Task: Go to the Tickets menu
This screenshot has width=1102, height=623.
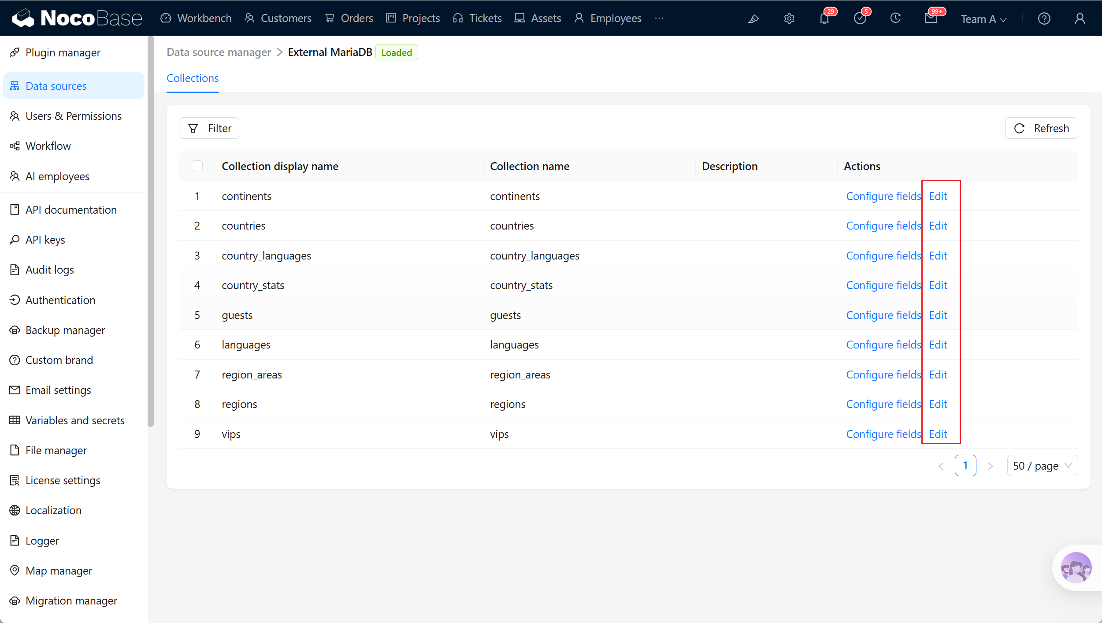Action: tap(477, 18)
